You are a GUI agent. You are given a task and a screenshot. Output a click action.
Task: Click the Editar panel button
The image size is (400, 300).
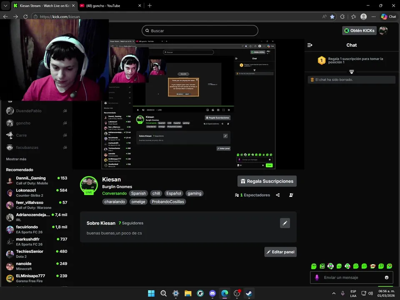(x=280, y=252)
